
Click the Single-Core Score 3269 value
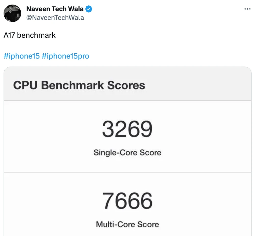(x=127, y=128)
